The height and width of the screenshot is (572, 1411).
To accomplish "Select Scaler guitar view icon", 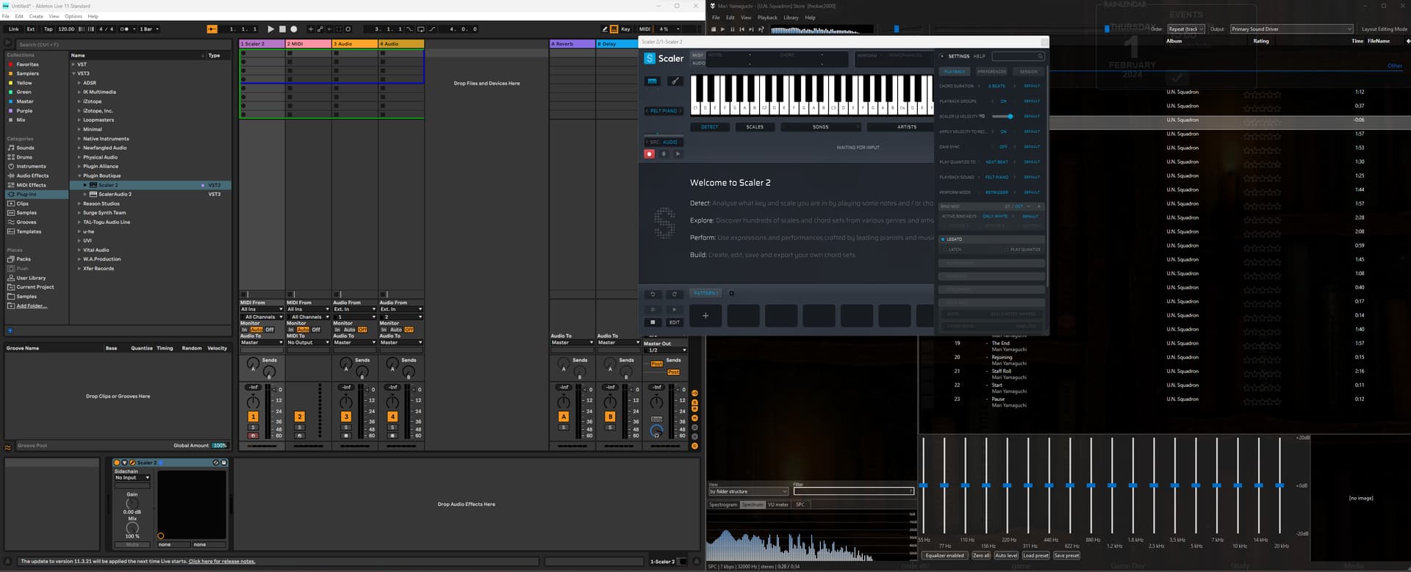I will (x=675, y=81).
